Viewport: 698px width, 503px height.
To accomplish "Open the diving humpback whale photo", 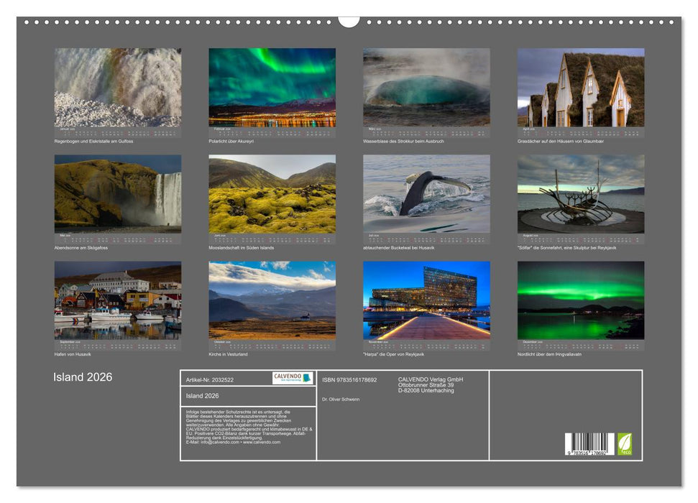I will (426, 193).
